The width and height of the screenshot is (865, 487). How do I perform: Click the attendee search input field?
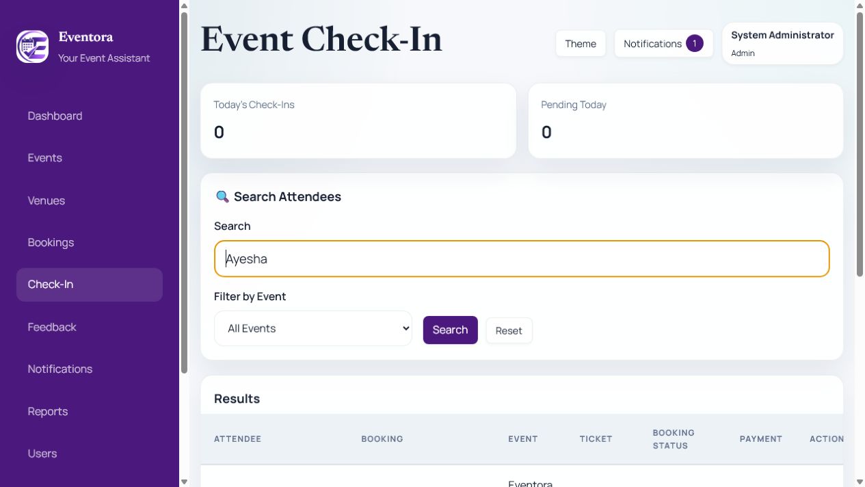[522, 259]
